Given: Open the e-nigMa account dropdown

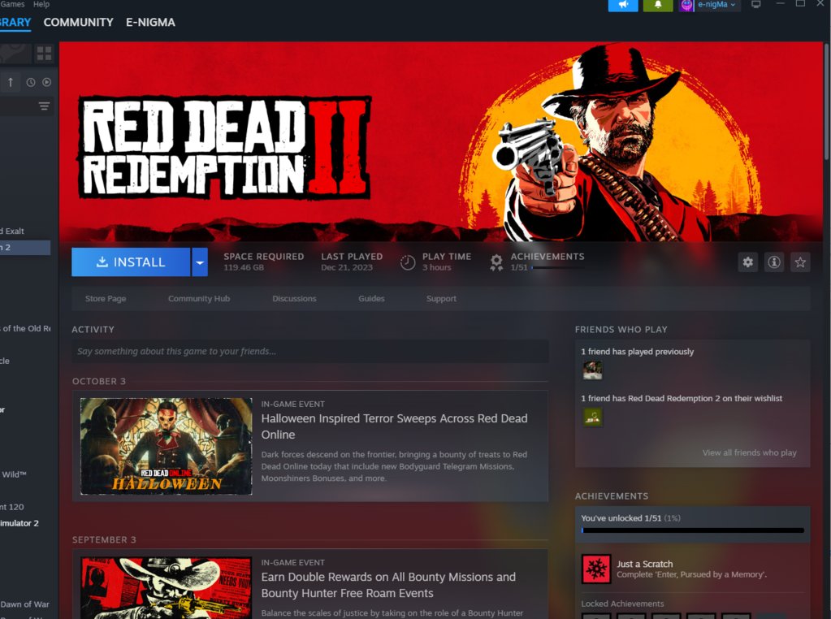Looking at the screenshot, I should pyautogui.click(x=716, y=5).
